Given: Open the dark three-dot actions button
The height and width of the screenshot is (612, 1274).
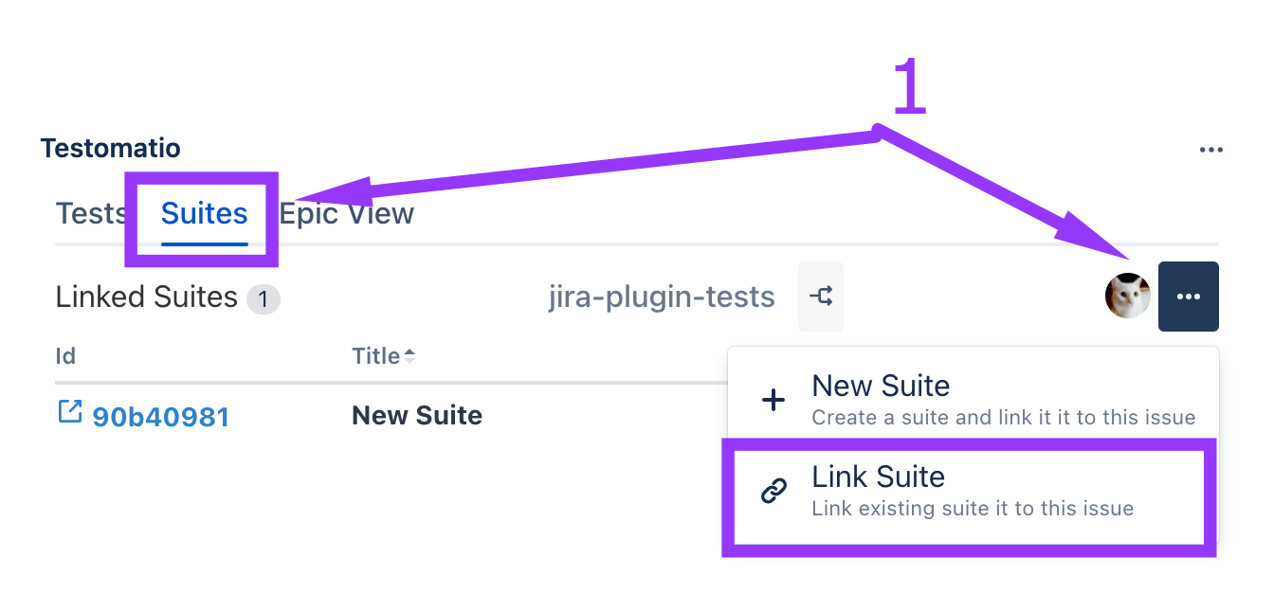Looking at the screenshot, I should 1188,297.
